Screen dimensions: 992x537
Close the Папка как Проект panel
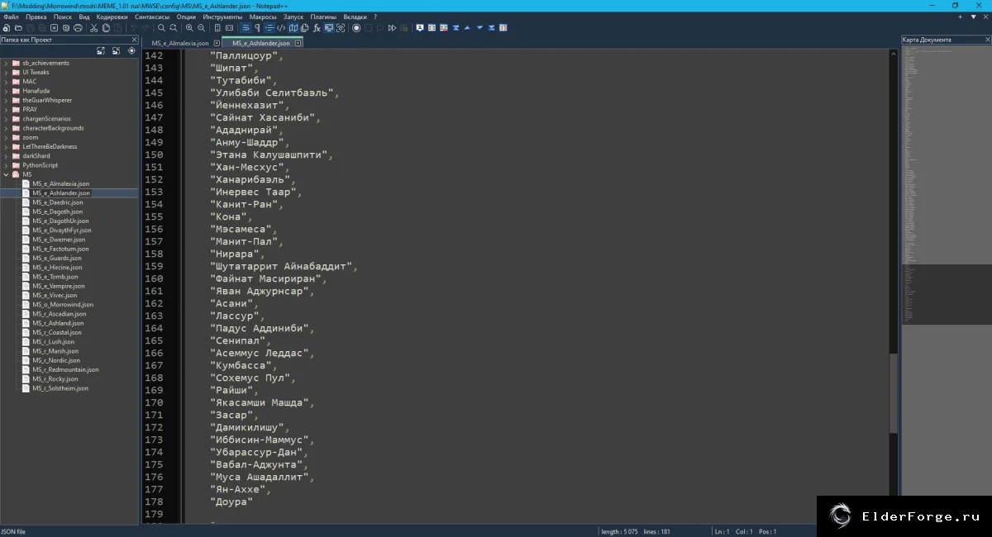pyautogui.click(x=135, y=40)
